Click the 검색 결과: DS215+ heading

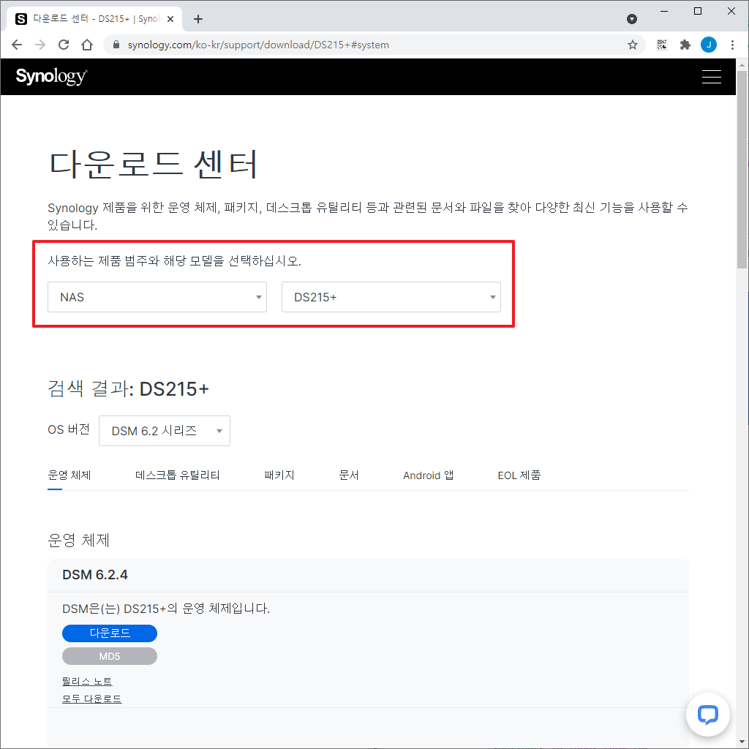(x=129, y=389)
